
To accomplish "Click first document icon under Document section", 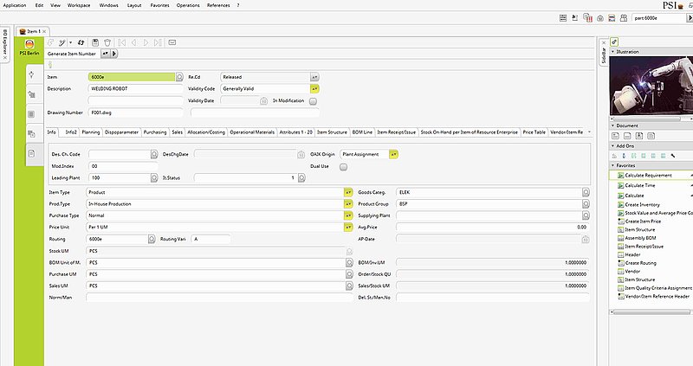I will [615, 136].
